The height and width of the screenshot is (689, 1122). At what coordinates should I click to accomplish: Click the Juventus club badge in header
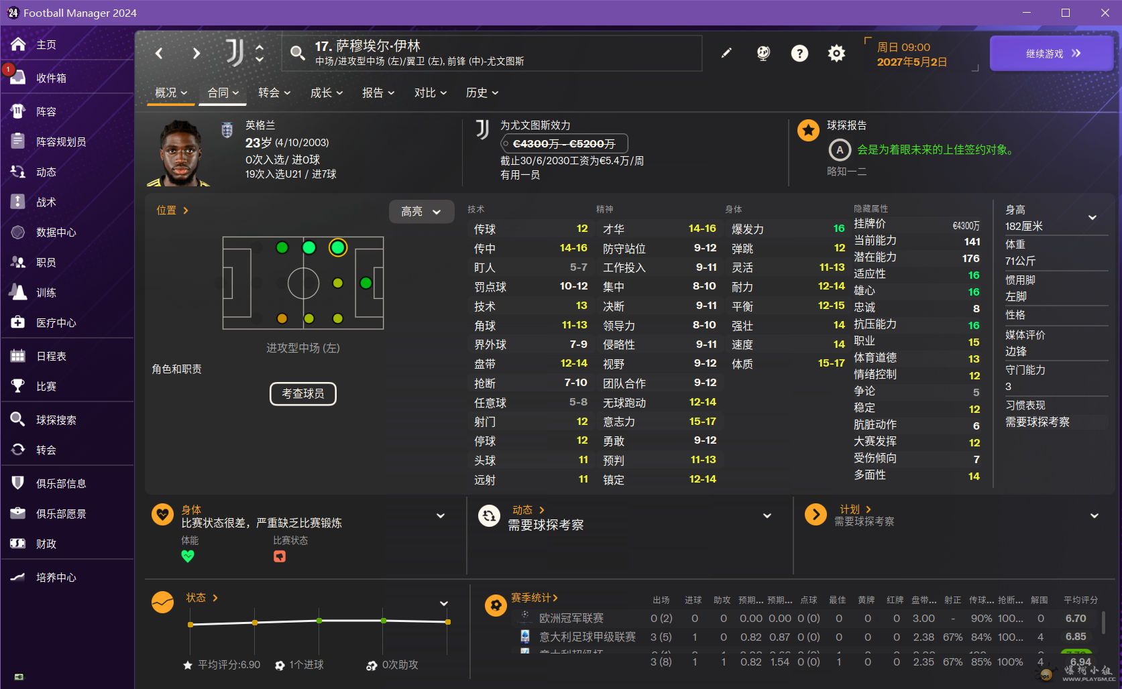click(x=235, y=52)
